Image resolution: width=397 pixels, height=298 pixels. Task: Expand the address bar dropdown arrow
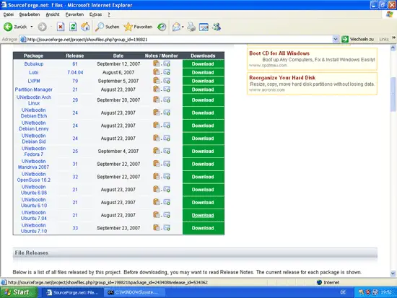click(x=335, y=39)
